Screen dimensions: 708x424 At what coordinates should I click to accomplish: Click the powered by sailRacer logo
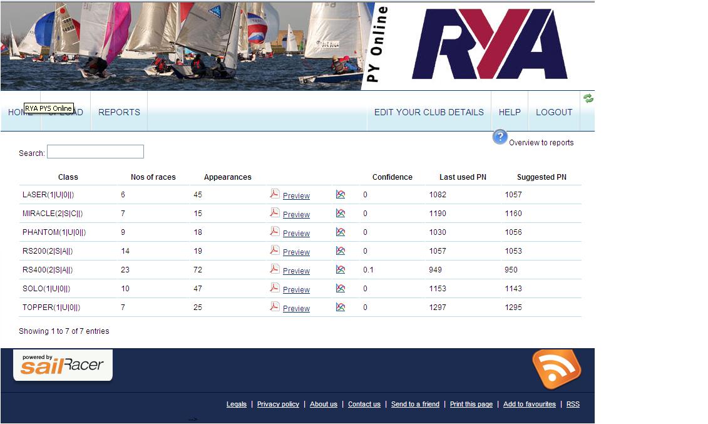pos(63,365)
